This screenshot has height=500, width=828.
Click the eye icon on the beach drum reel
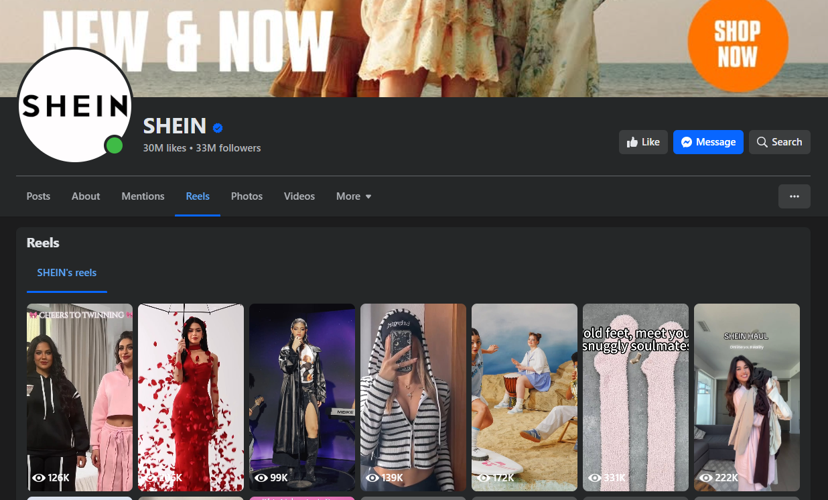pyautogui.click(x=483, y=478)
